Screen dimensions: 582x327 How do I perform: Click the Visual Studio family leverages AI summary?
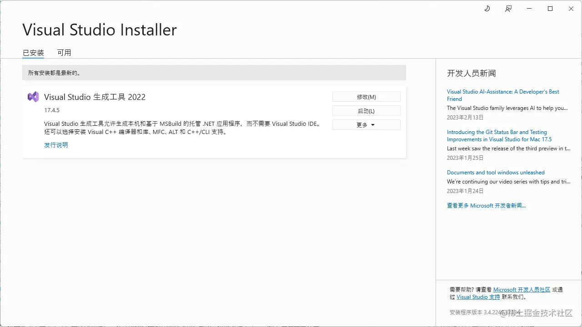pos(507,108)
